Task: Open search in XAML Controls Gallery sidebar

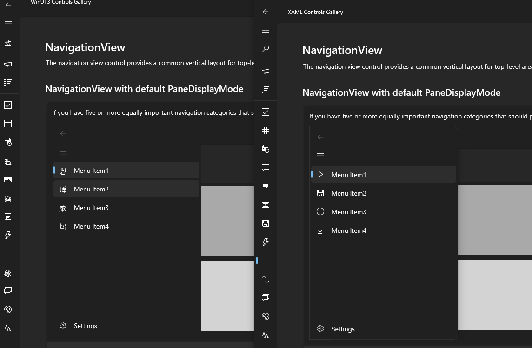Action: click(x=266, y=49)
